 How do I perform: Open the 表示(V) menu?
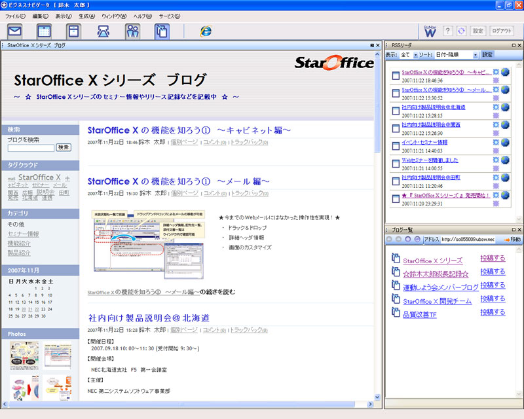tap(64, 16)
